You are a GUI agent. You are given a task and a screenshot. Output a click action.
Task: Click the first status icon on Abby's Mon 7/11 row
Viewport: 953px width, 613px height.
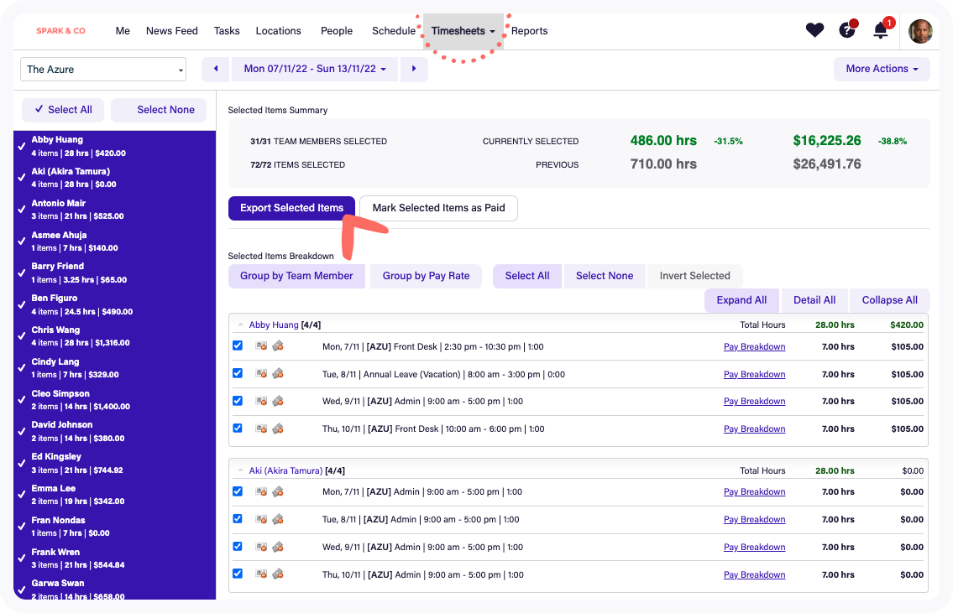[x=261, y=346]
